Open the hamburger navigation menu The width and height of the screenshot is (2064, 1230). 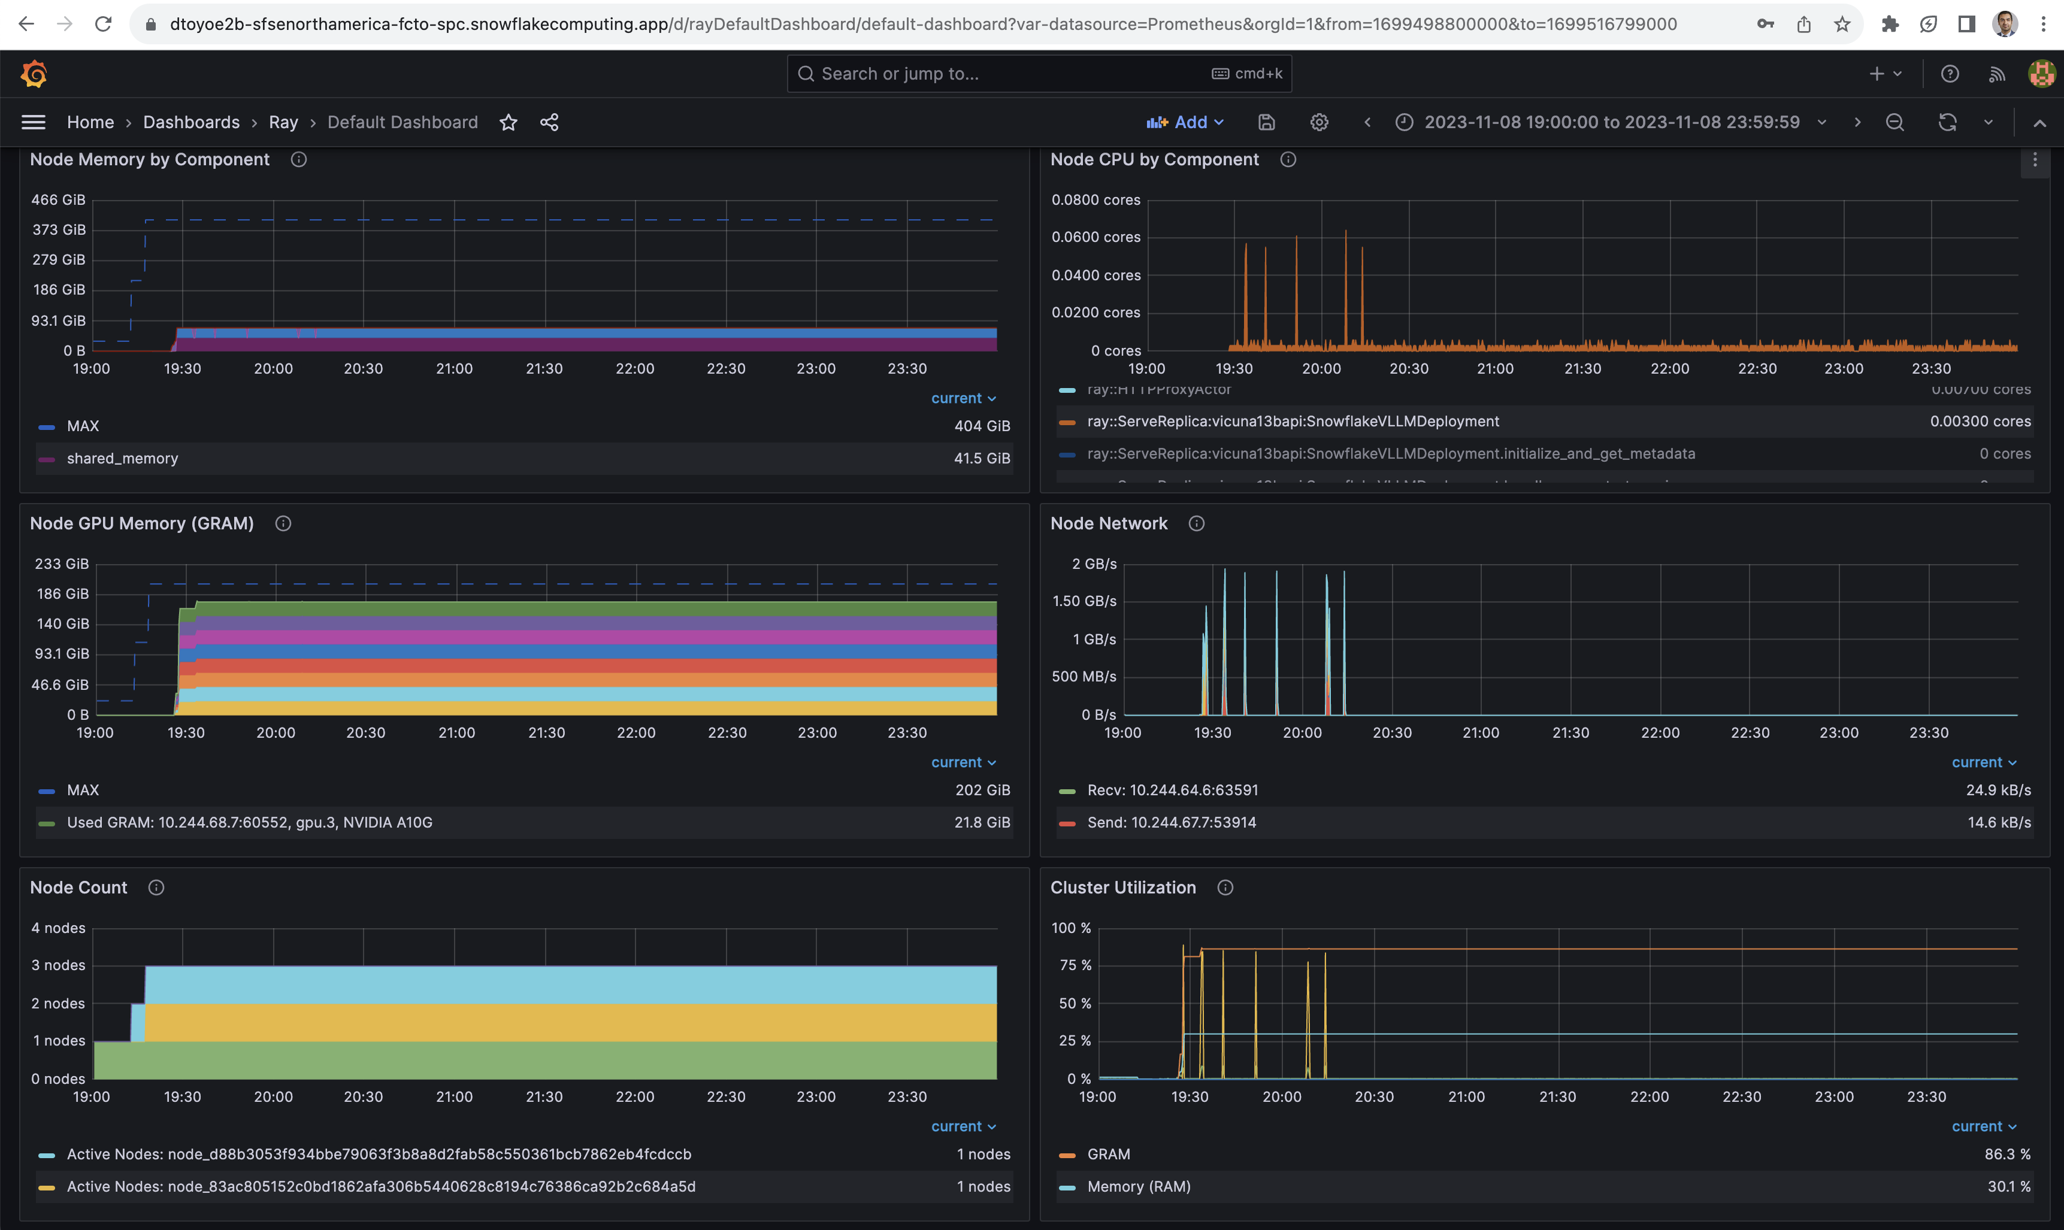33,123
